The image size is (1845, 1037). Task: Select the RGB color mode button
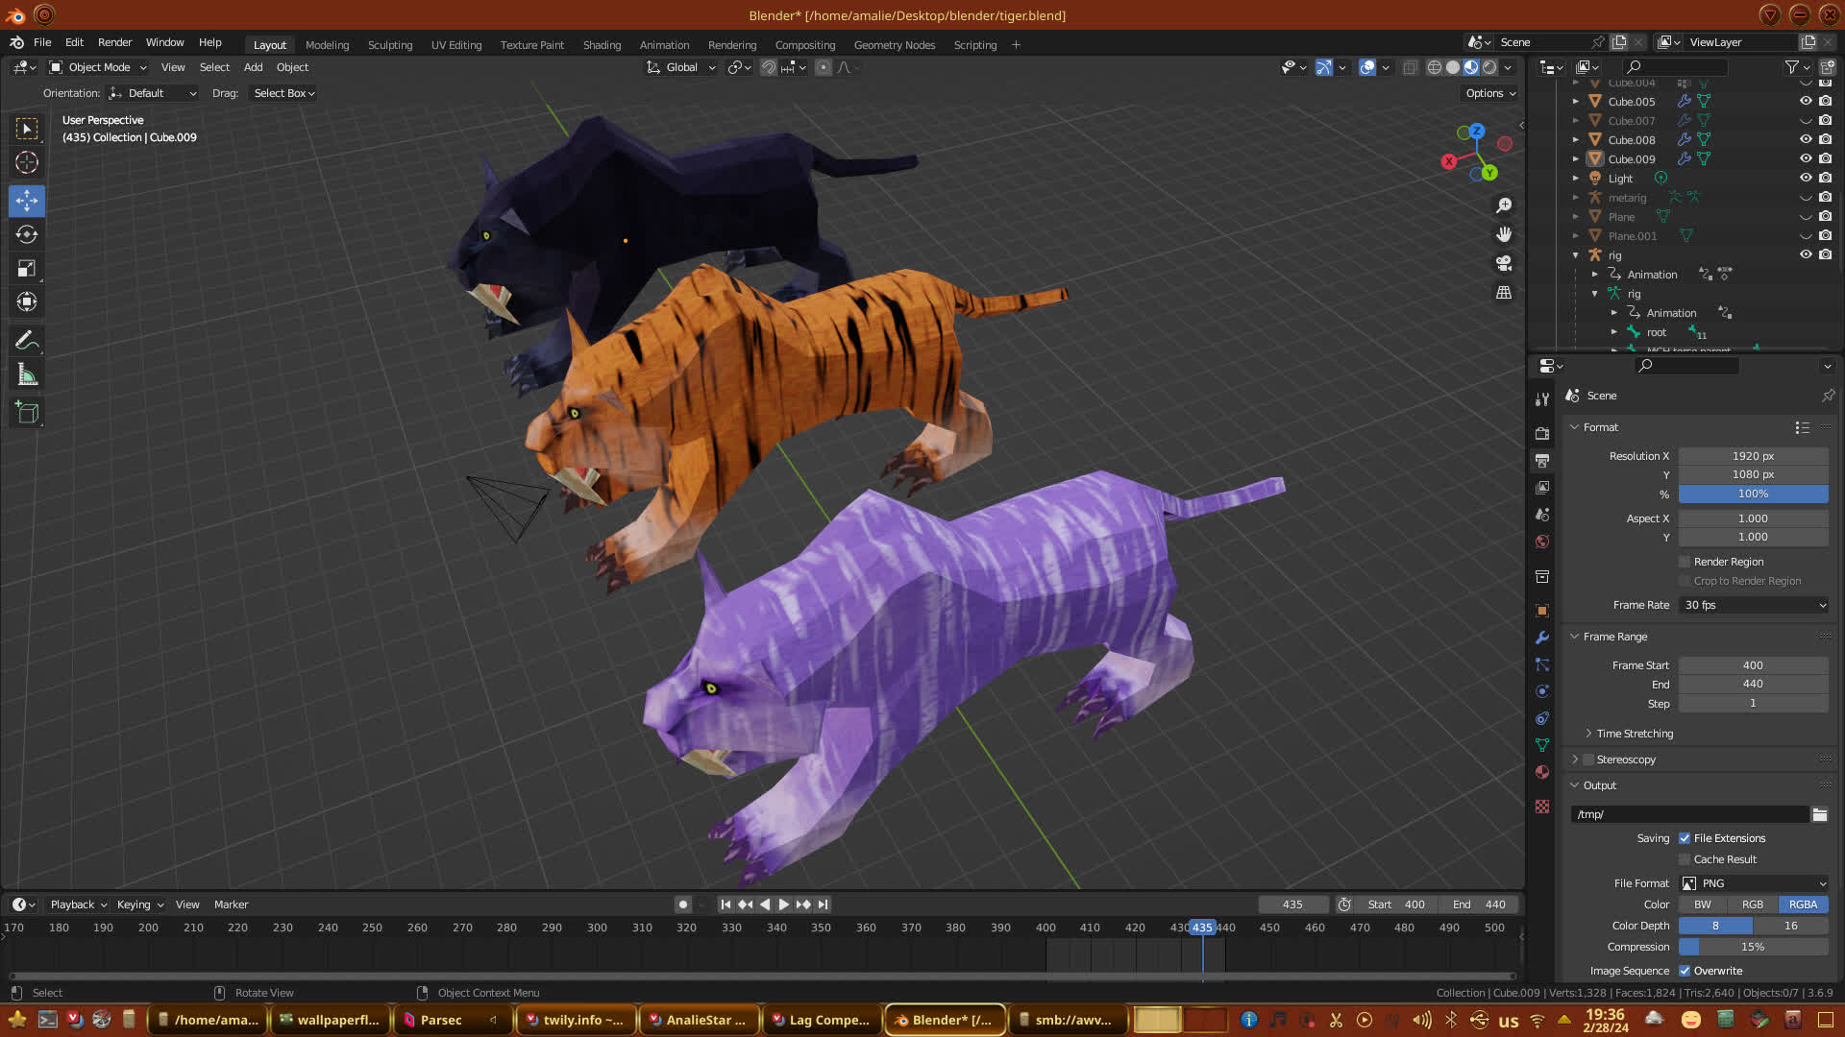pyautogui.click(x=1753, y=904)
